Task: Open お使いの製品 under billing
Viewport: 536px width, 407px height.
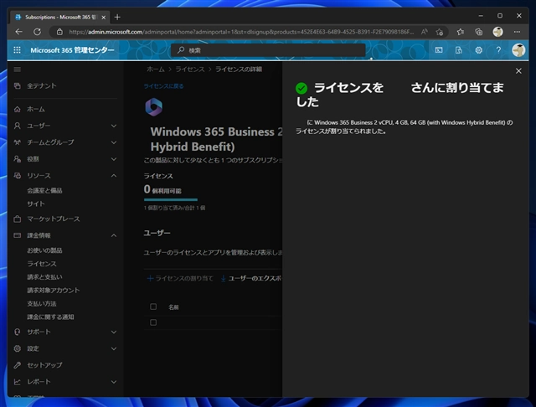Action: pos(44,250)
